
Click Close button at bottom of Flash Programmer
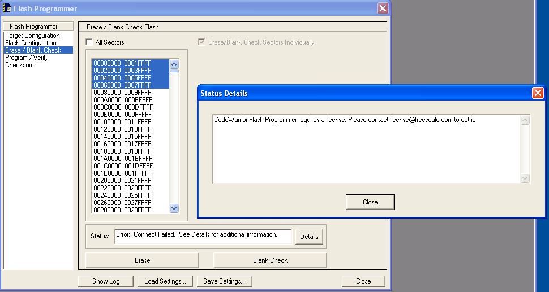(363, 281)
